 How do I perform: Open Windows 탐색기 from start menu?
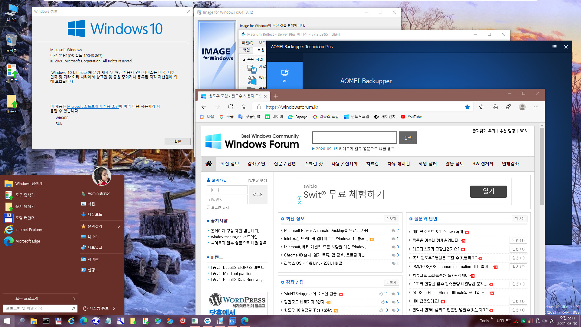(x=29, y=183)
